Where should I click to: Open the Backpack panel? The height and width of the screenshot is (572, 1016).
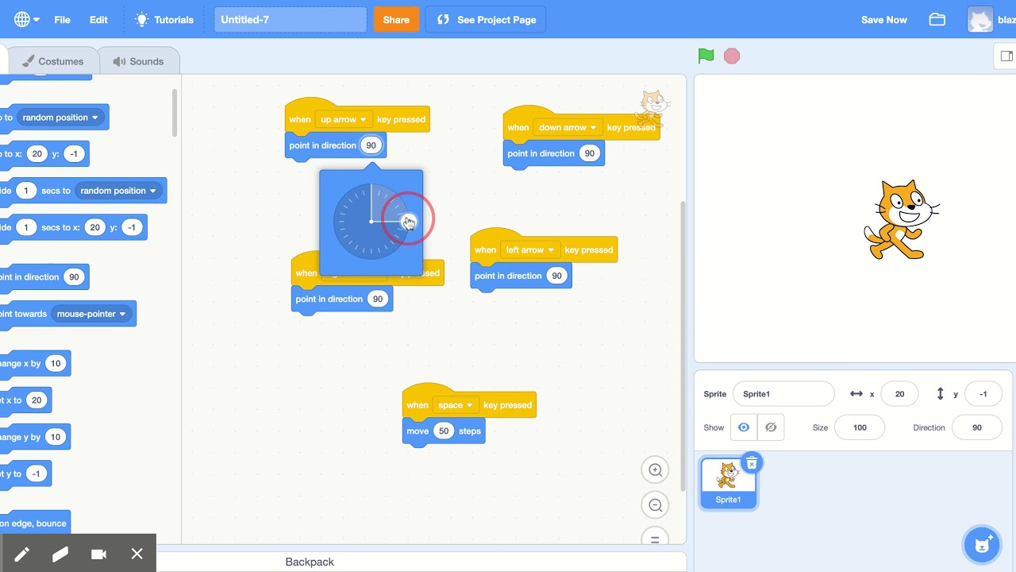tap(310, 562)
